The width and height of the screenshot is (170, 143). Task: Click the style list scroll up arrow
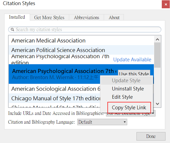158,39
